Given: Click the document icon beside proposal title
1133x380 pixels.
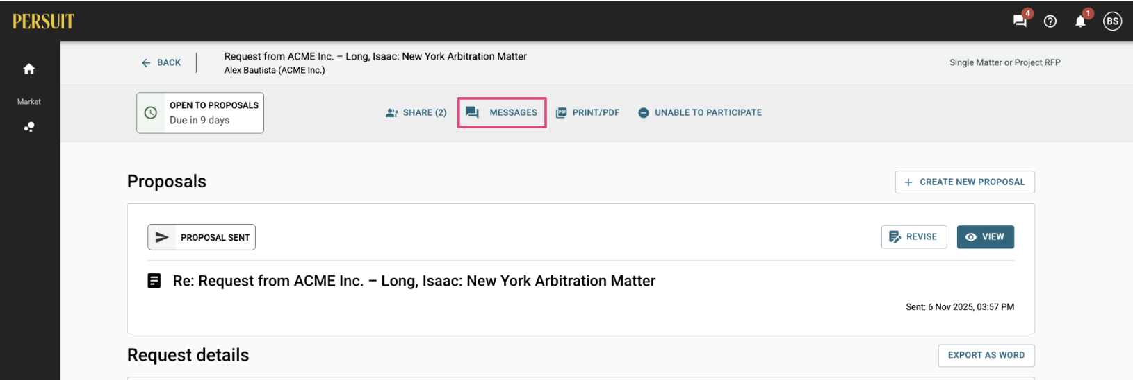Looking at the screenshot, I should click(x=154, y=281).
